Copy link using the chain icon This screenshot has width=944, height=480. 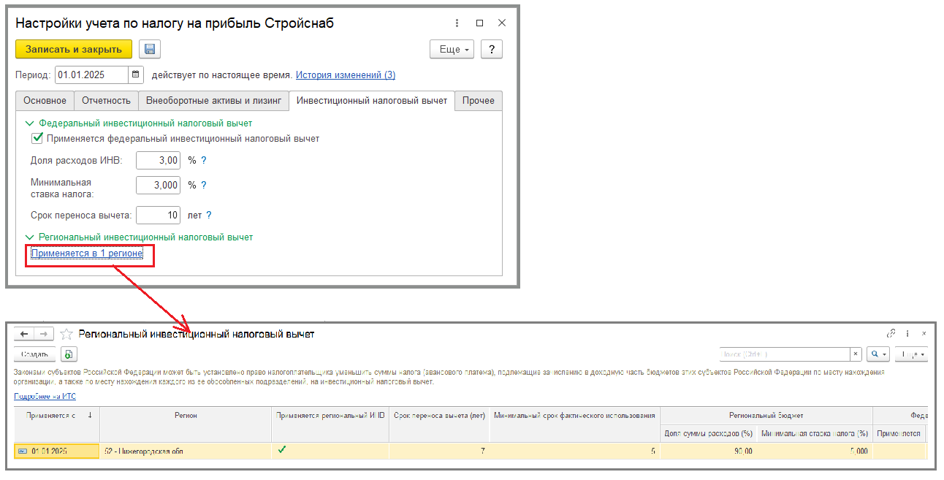891,333
